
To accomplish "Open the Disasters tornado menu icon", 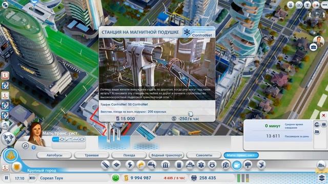I will 261,165.
